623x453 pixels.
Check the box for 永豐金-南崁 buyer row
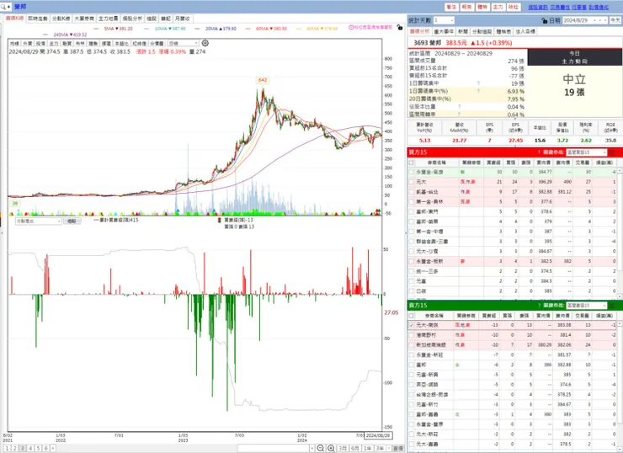click(x=412, y=172)
